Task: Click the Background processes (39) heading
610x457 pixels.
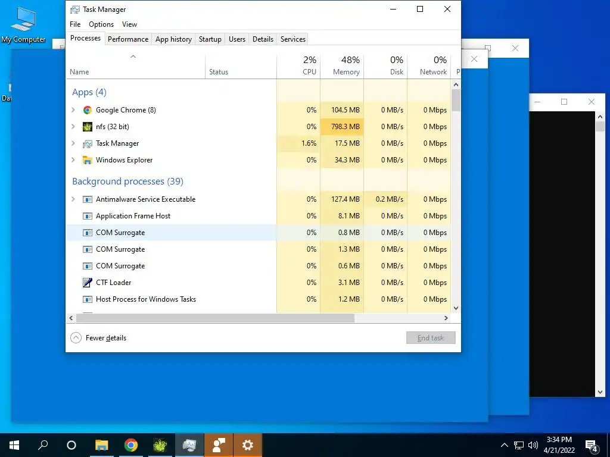Action: [x=127, y=181]
